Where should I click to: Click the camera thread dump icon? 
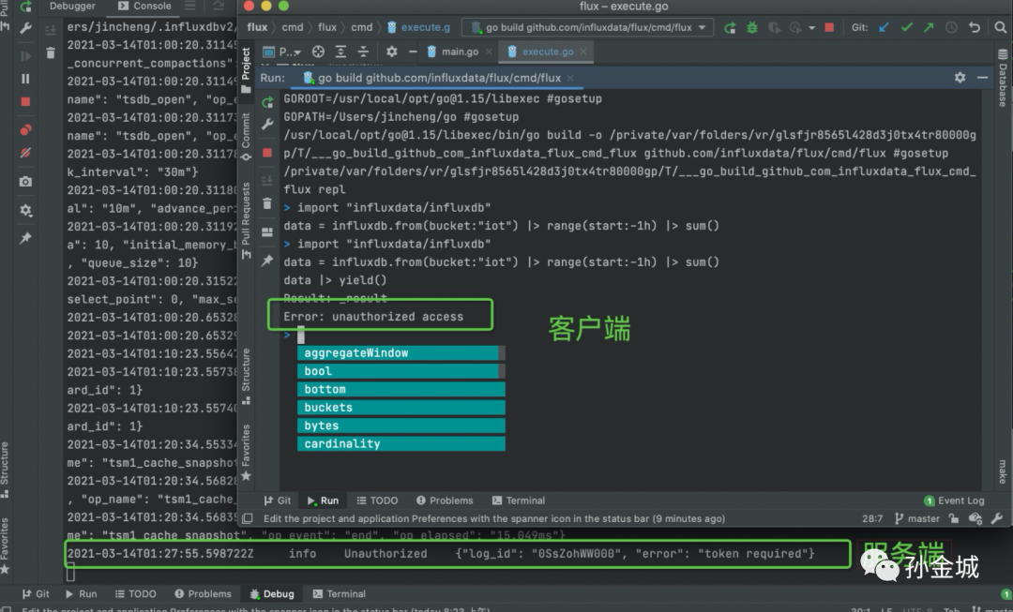click(25, 181)
